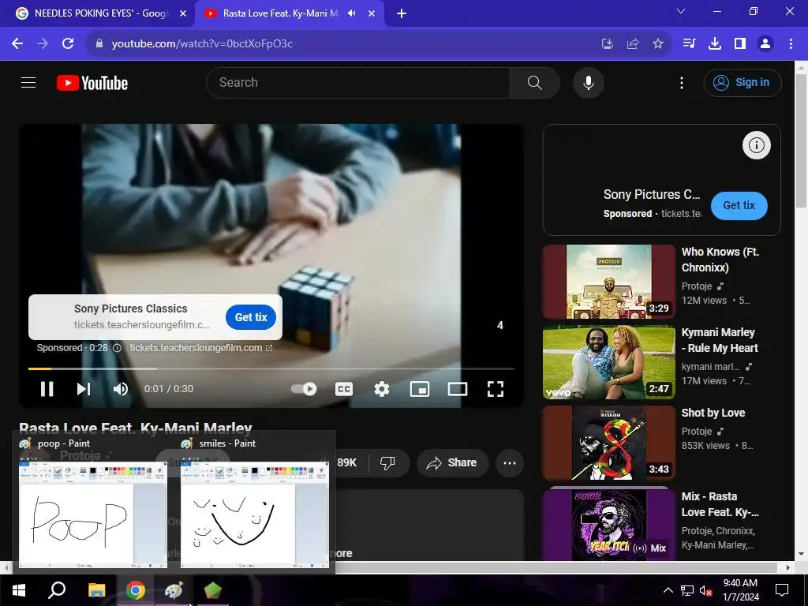Mute the tab via the speaker icon on tab
Viewport: 808px width, 606px height.
352,13
